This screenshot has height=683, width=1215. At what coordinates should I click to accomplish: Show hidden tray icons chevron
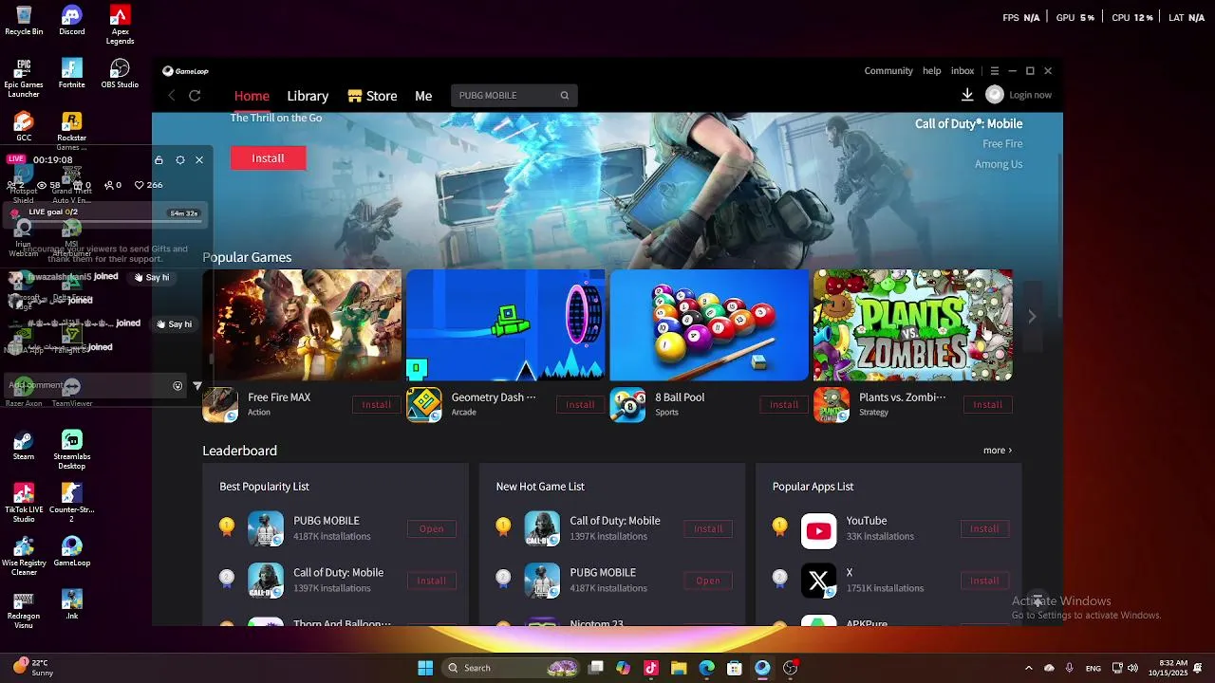pyautogui.click(x=1028, y=668)
